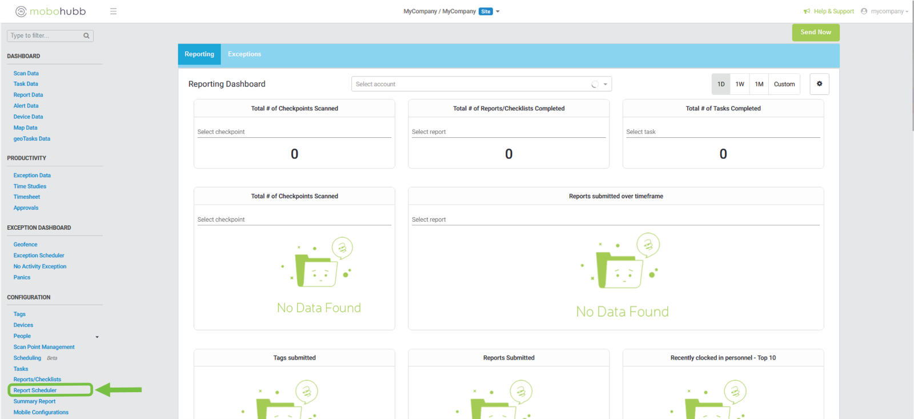This screenshot has width=914, height=419.
Task: Choose the Custom timeframe button
Action: point(784,84)
